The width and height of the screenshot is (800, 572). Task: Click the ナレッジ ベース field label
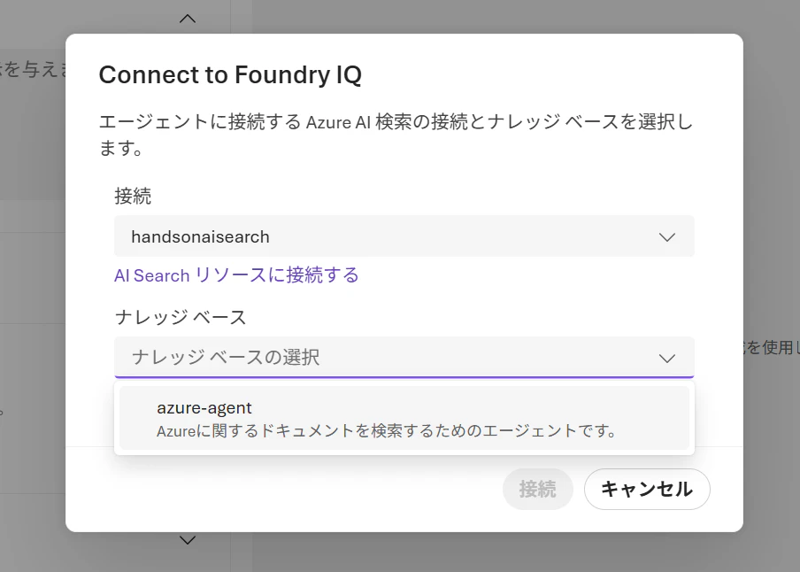point(181,317)
